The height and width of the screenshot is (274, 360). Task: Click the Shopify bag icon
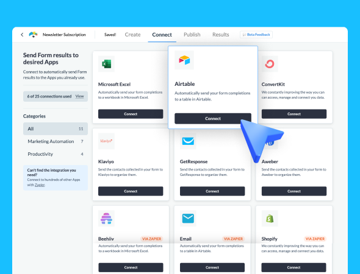coord(270,219)
